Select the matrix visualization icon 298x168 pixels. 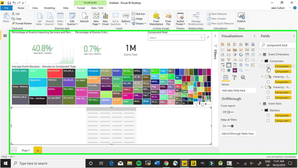click(x=235, y=65)
